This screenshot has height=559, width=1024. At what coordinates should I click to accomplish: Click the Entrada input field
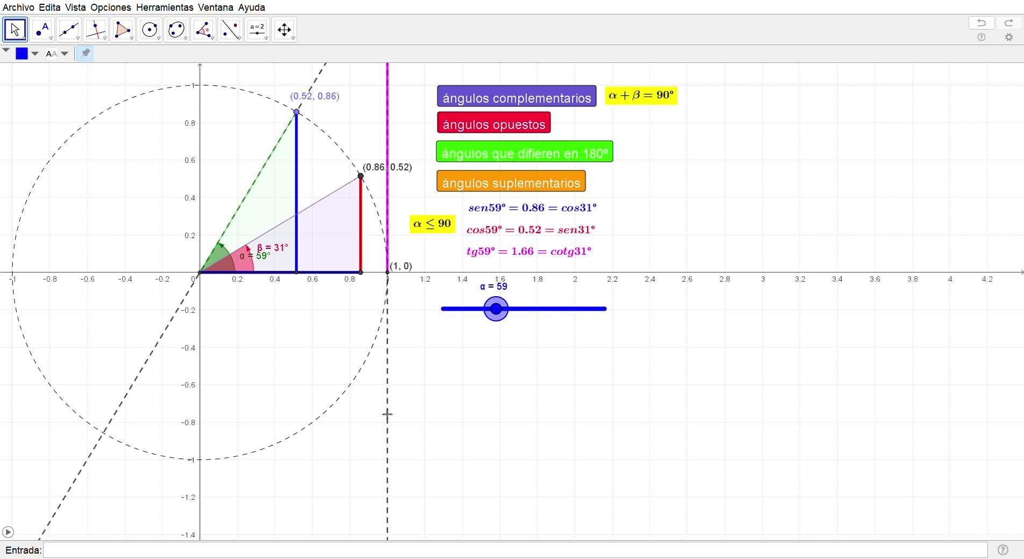click(515, 550)
